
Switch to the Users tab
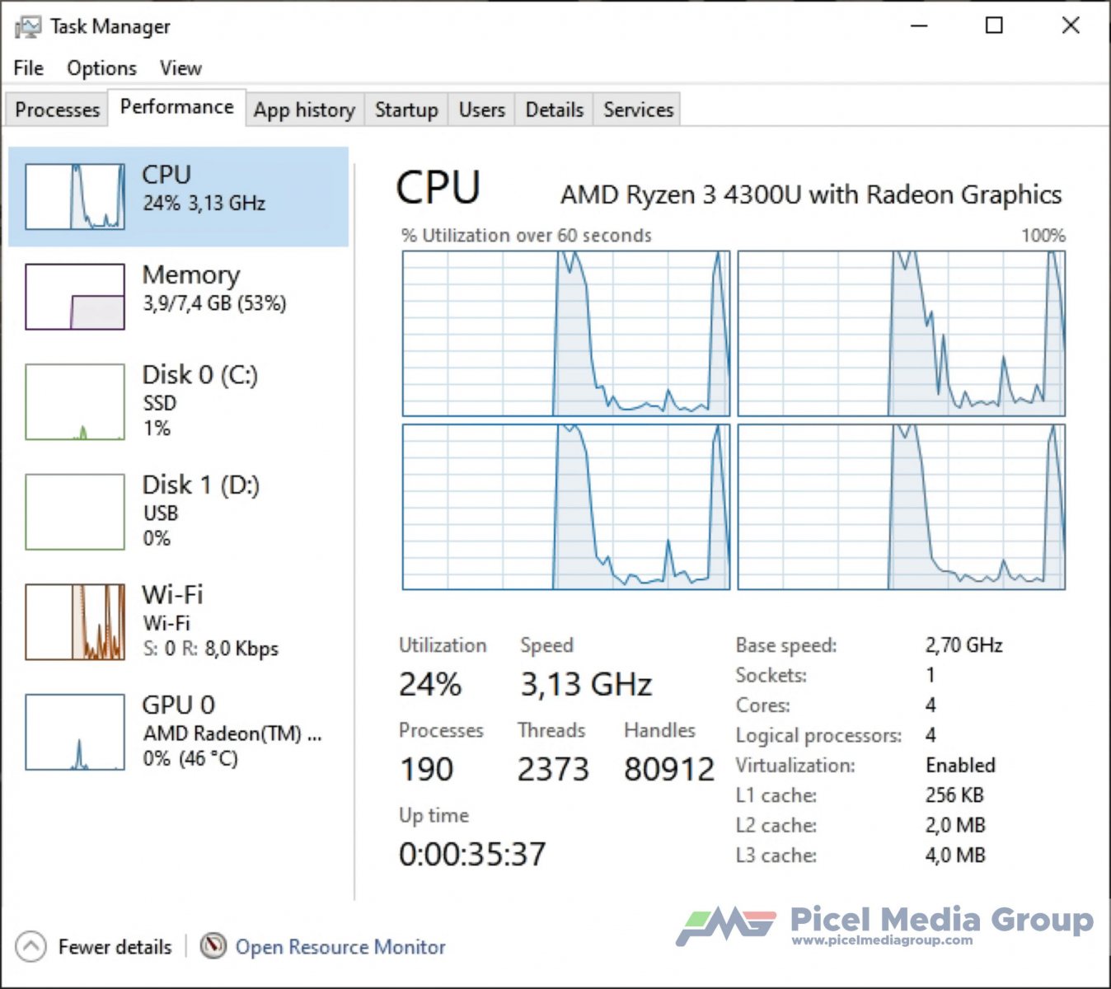click(481, 110)
